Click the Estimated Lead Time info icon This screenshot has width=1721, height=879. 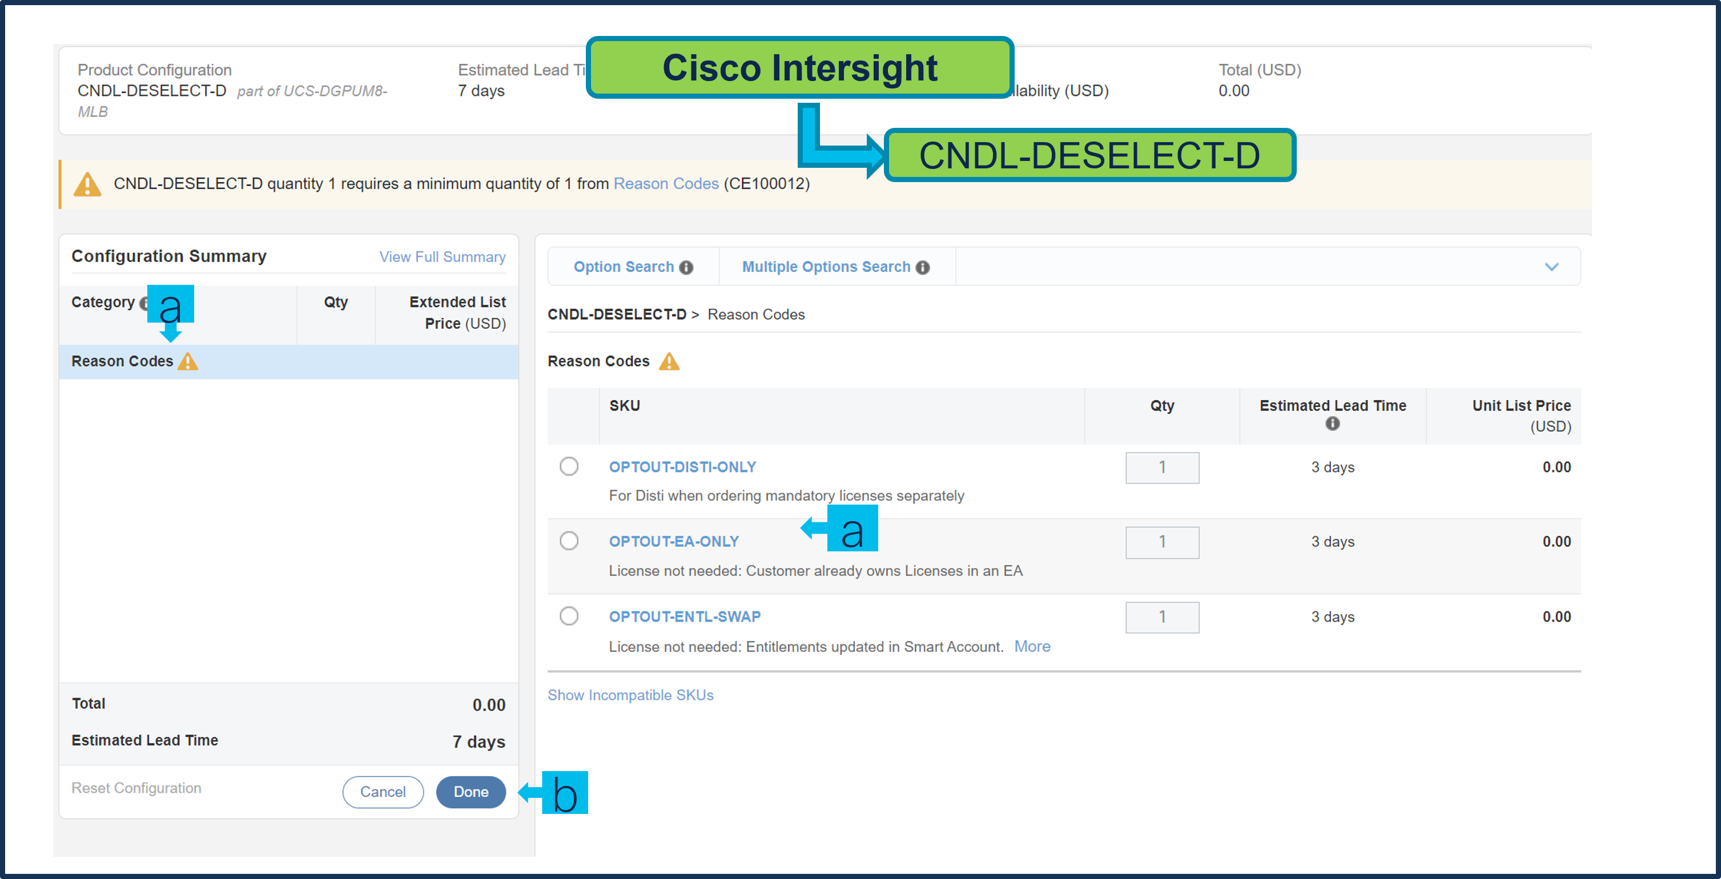(x=1332, y=424)
